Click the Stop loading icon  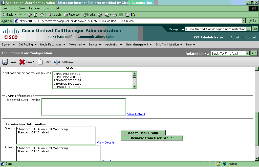tap(30, 15)
